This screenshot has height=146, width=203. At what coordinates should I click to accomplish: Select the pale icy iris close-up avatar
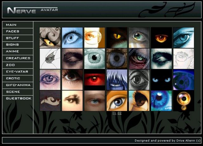(x=95, y=59)
